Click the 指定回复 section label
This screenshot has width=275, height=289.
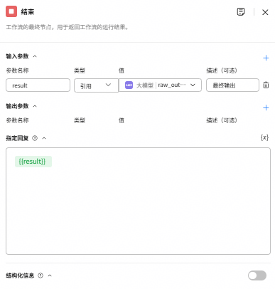(17, 138)
